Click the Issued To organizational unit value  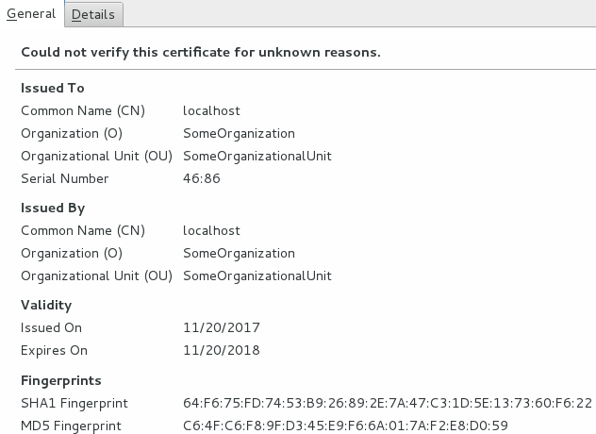click(257, 156)
